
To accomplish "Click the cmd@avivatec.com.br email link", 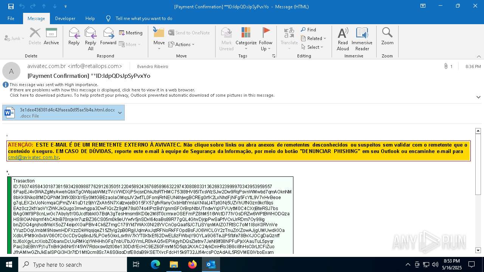I will [33, 158].
